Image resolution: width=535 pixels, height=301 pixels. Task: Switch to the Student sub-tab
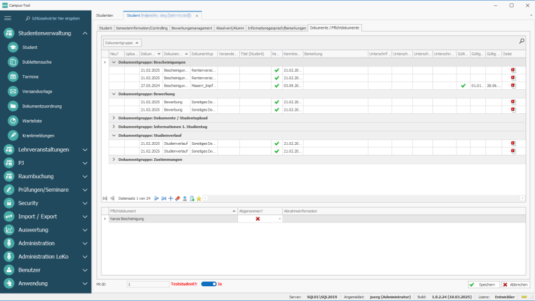click(x=105, y=28)
